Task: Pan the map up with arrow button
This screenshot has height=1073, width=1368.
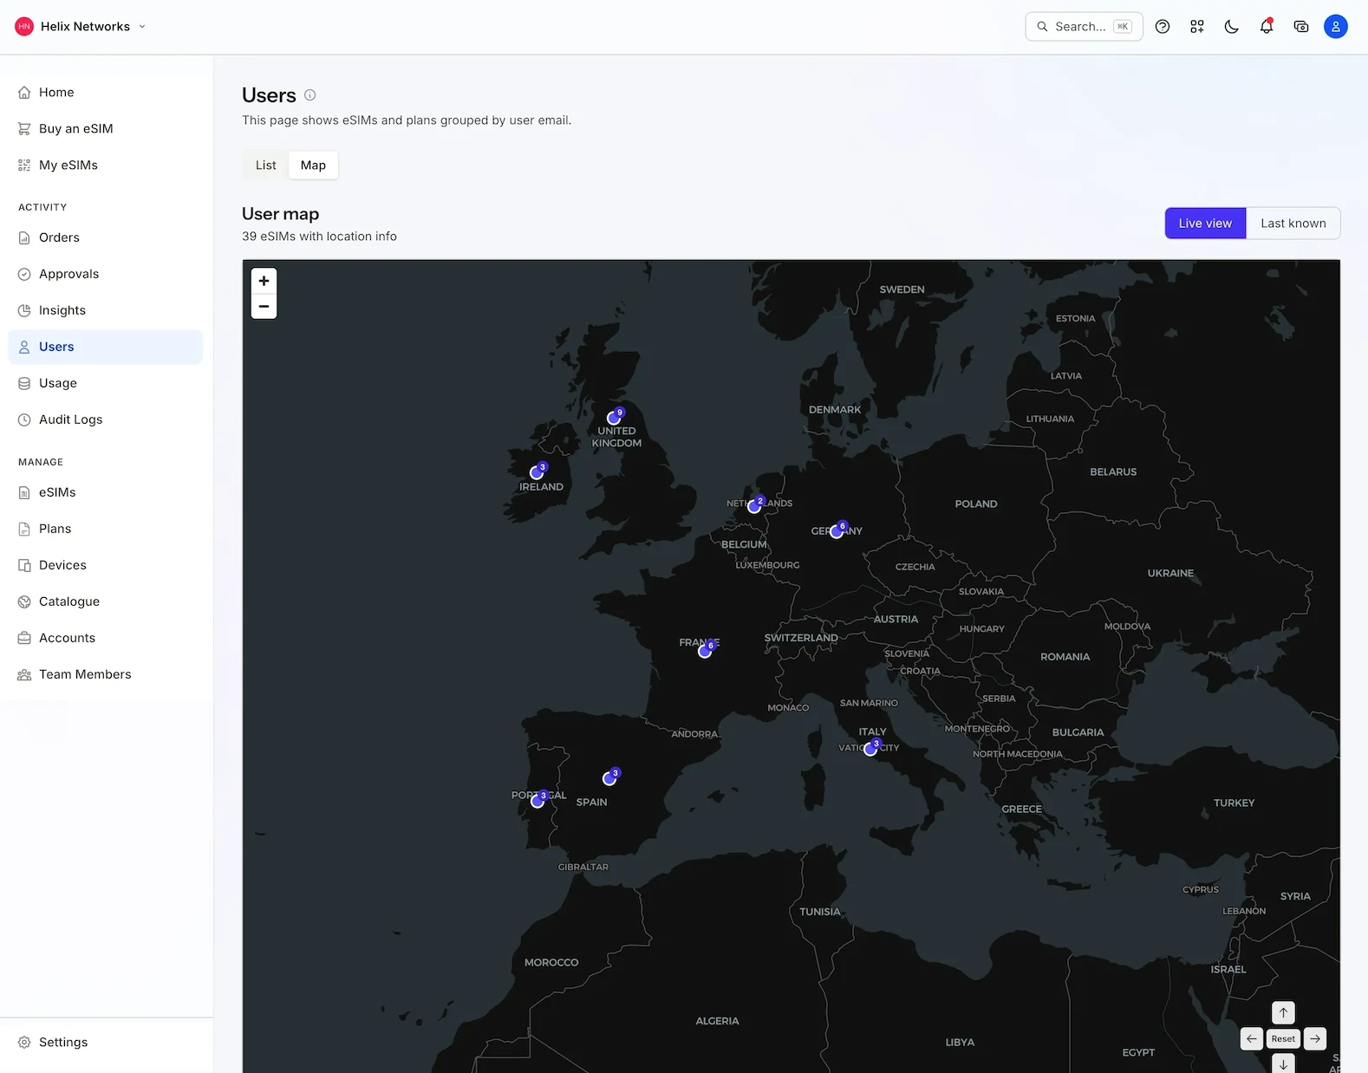Action: [x=1283, y=1012]
